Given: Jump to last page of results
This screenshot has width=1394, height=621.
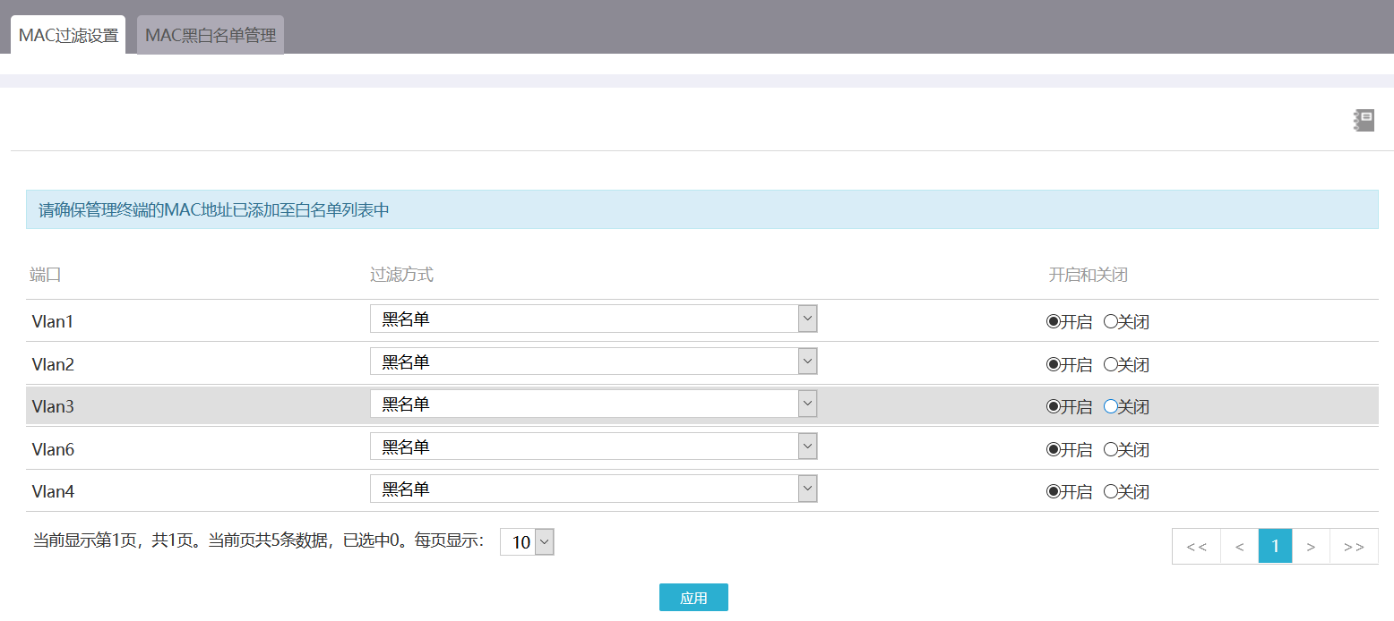Looking at the screenshot, I should 1354,547.
